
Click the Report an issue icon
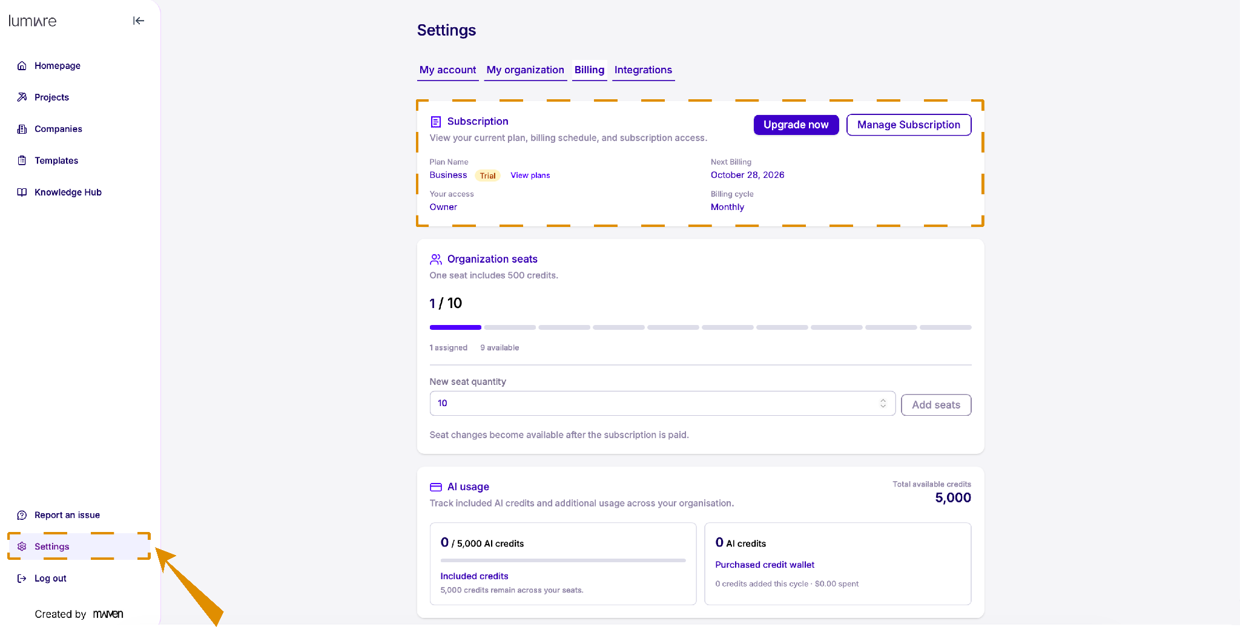22,515
